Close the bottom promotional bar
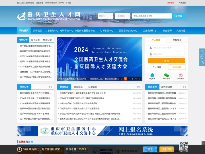Image resolution: width=205 pixels, height=154 pixels. click(203, 143)
